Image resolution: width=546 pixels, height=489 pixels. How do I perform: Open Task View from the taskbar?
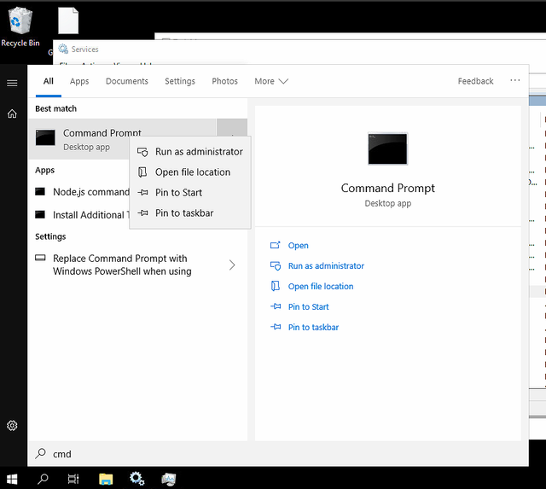click(x=73, y=480)
